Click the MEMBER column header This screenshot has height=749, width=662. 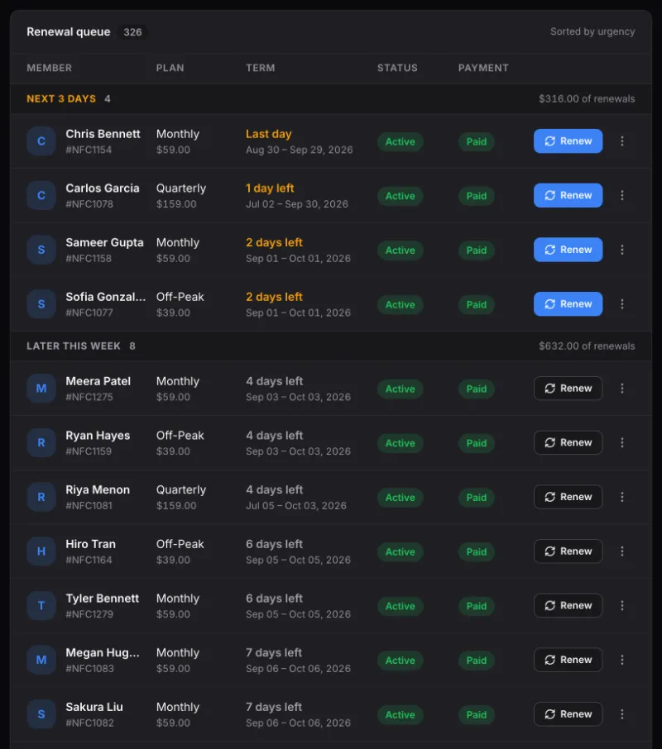point(49,68)
